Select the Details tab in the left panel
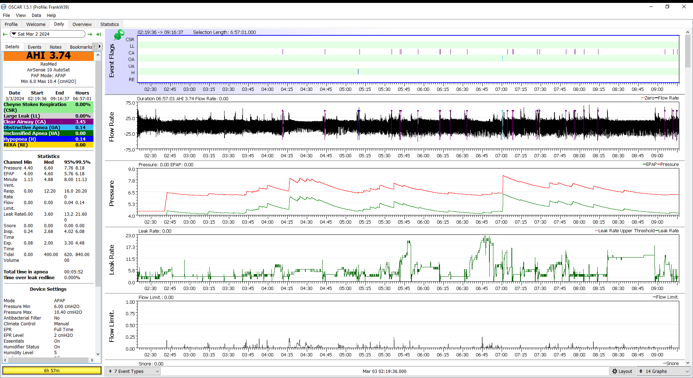 [12, 47]
